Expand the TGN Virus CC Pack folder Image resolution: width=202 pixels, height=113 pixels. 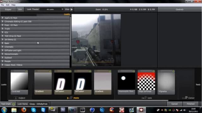[3, 36]
